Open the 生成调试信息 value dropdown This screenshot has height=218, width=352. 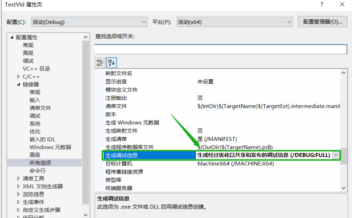pyautogui.click(x=336, y=155)
